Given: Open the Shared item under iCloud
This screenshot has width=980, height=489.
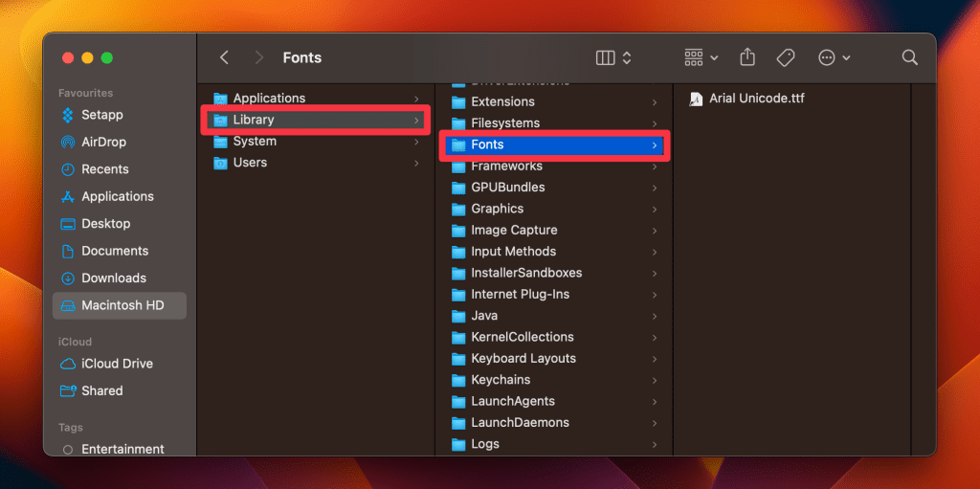Looking at the screenshot, I should [101, 390].
